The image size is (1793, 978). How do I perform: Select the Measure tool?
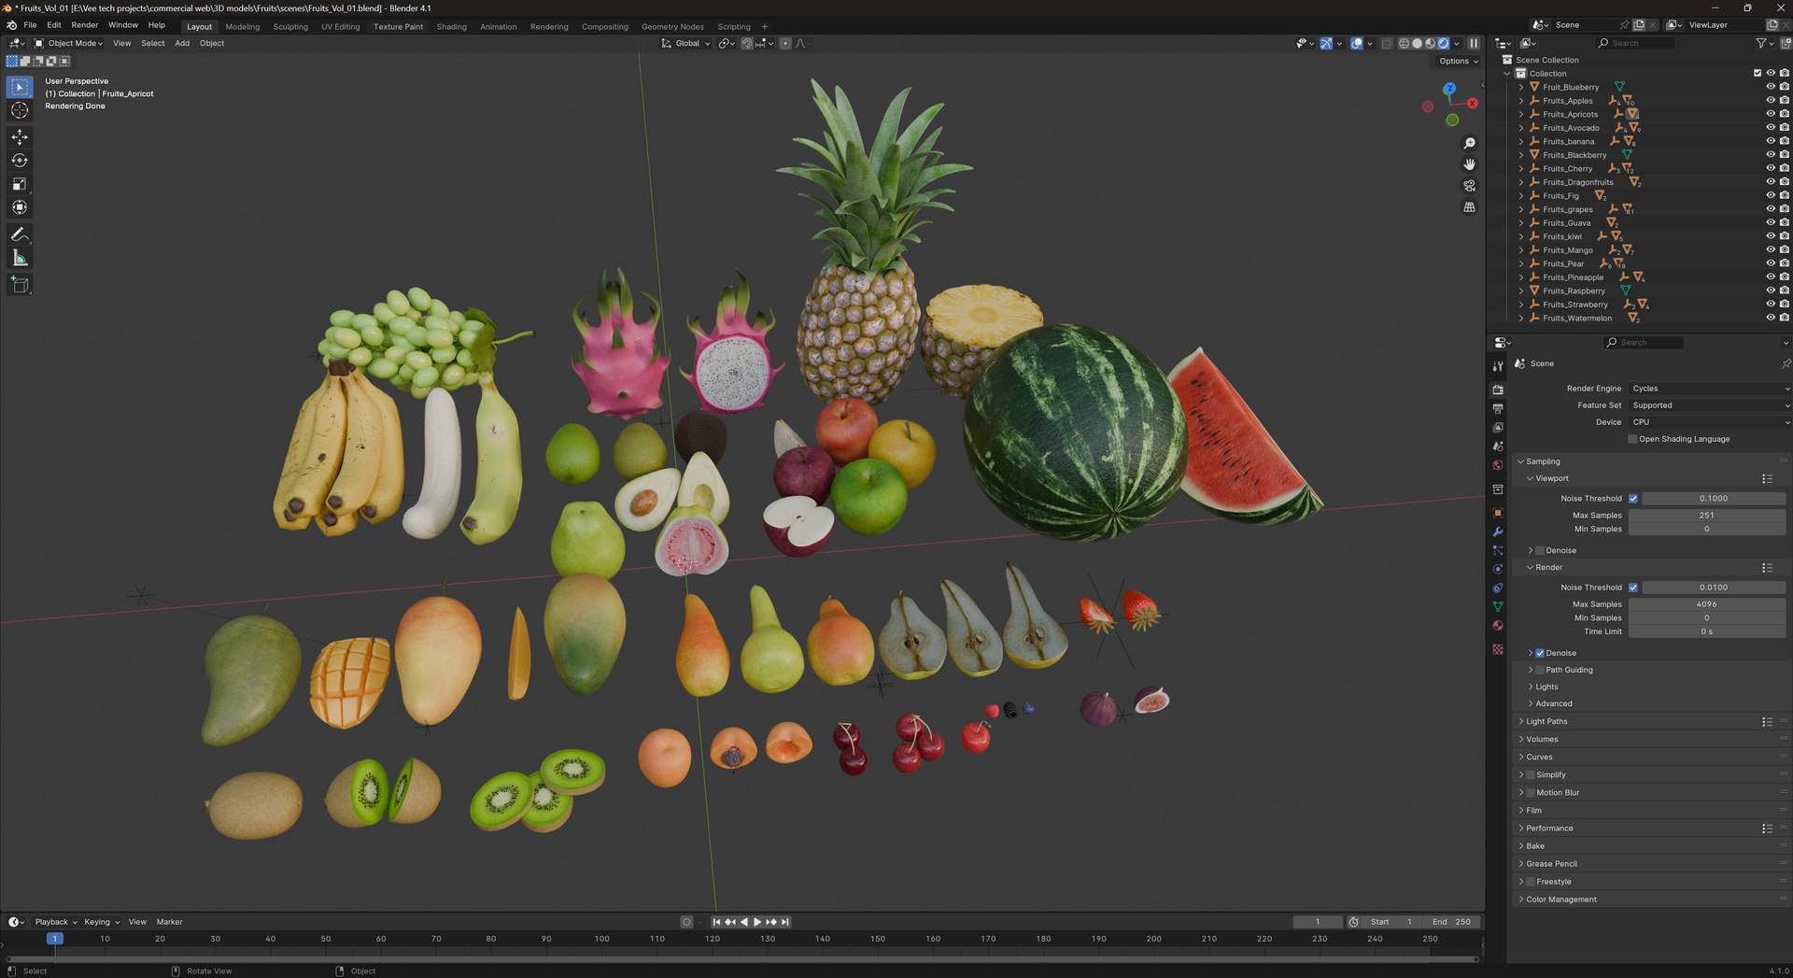20,258
